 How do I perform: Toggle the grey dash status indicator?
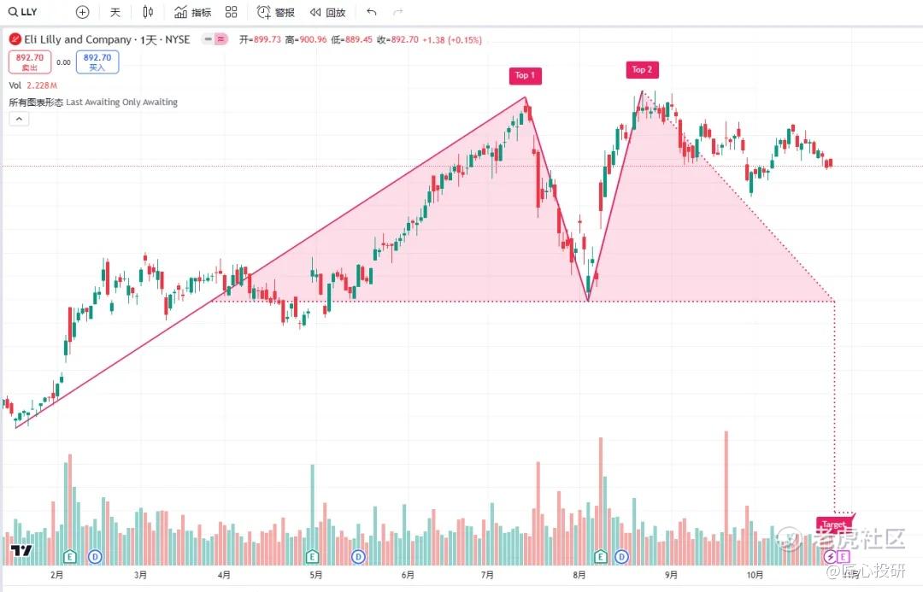[208, 39]
